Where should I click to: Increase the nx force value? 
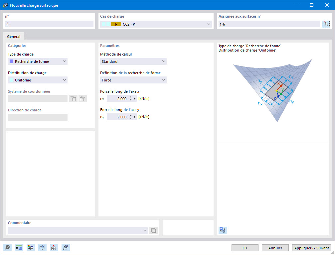click(130, 97)
